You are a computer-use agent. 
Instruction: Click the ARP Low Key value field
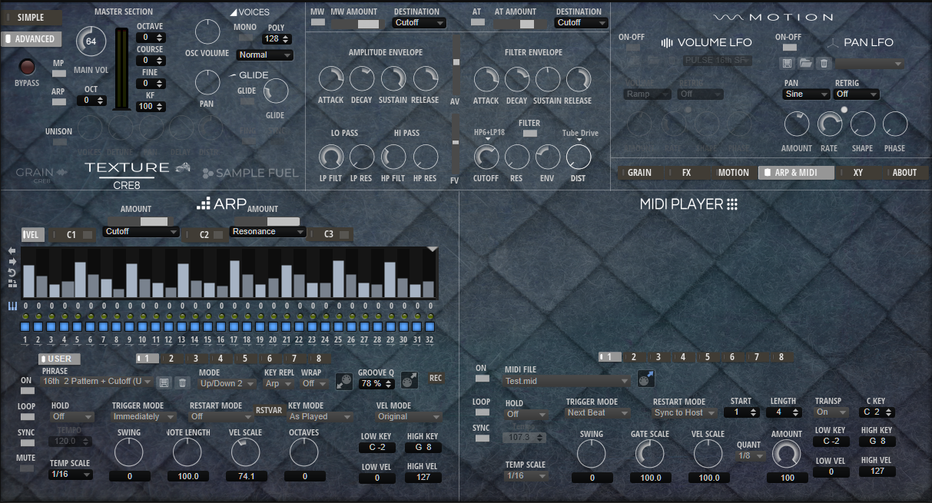(377, 448)
